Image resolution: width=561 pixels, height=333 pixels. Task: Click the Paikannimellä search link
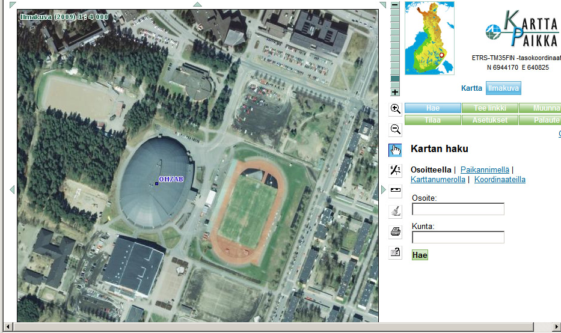tap(485, 170)
